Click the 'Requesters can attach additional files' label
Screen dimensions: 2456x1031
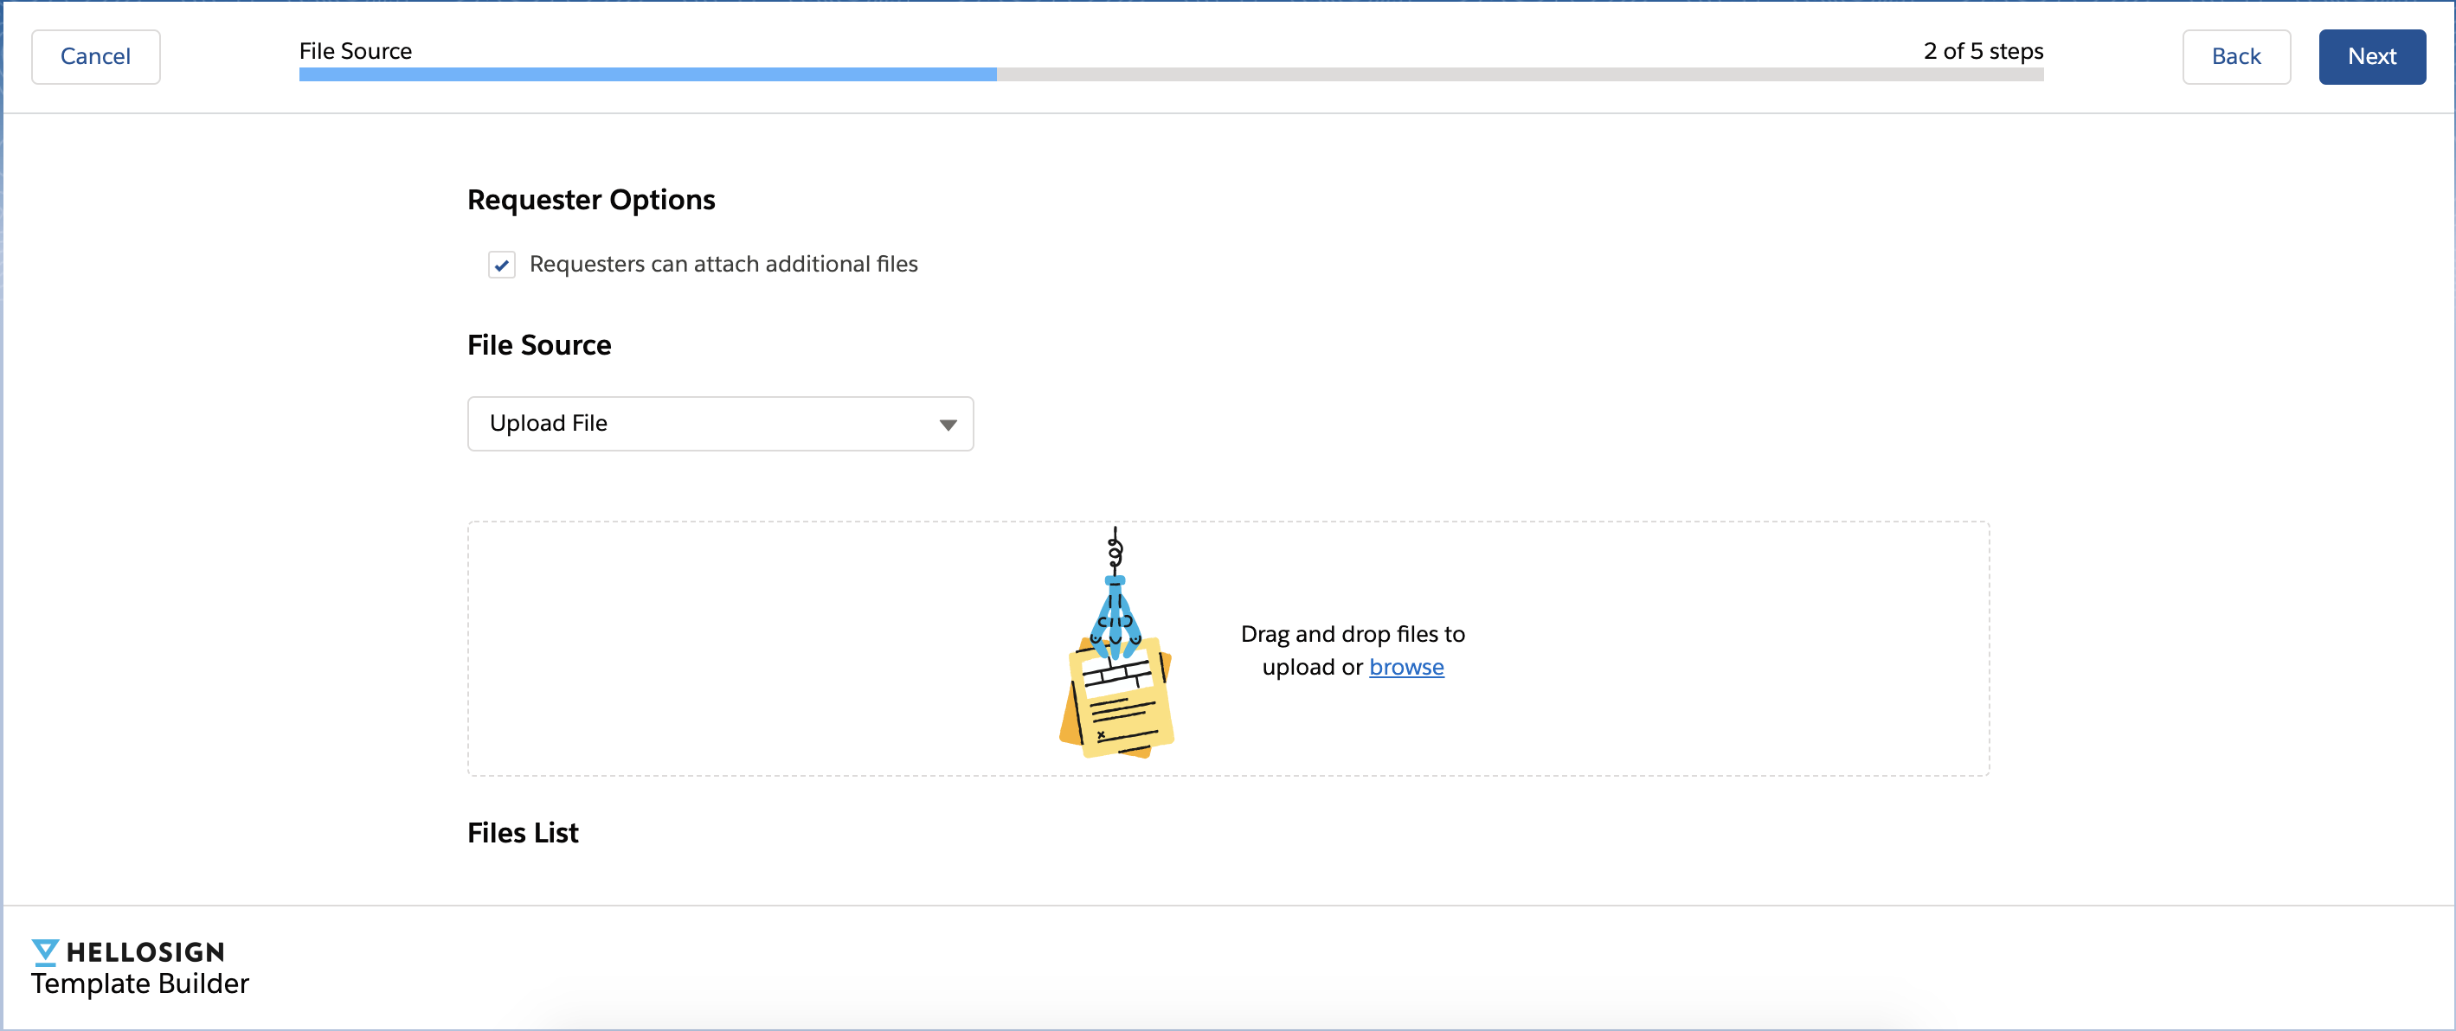click(723, 264)
